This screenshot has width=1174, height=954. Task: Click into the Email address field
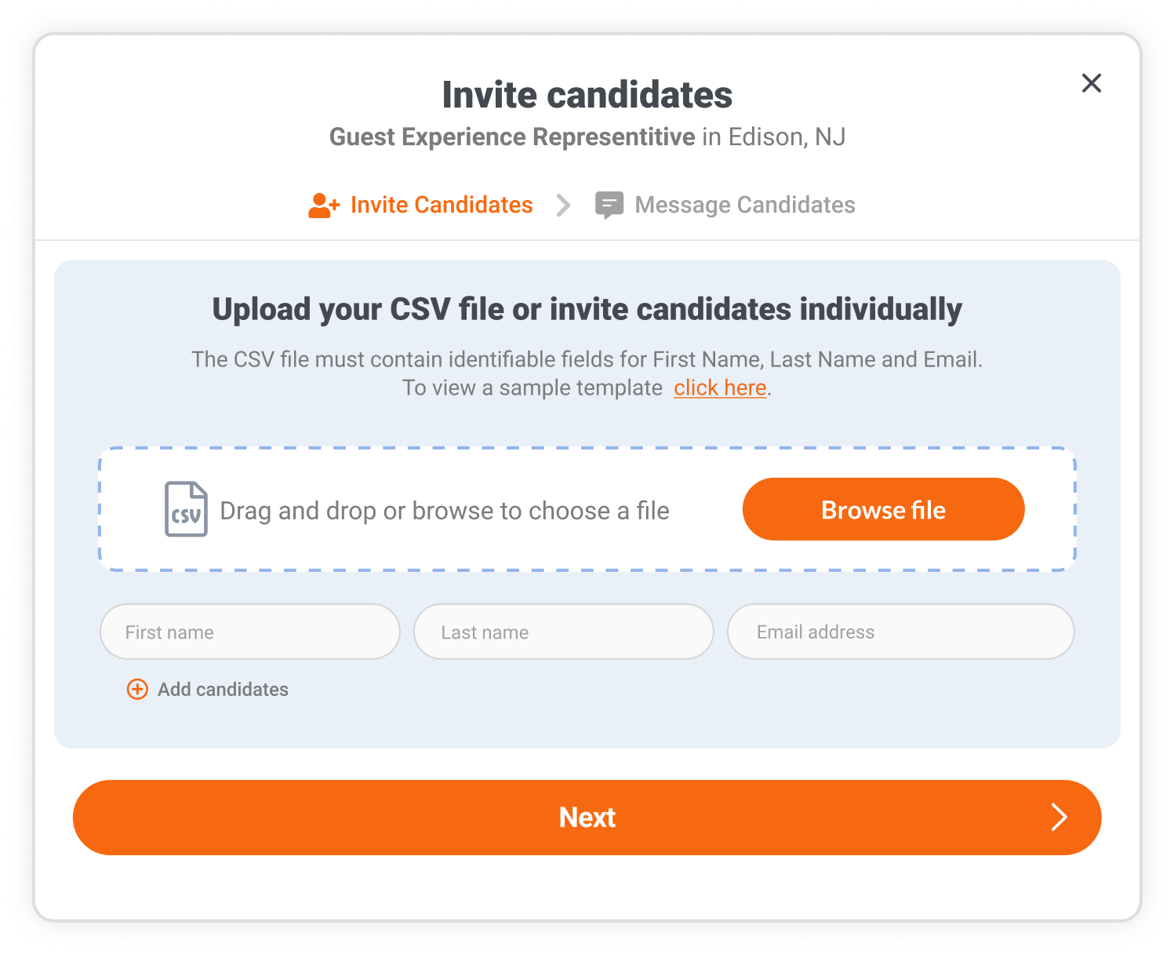coord(900,632)
